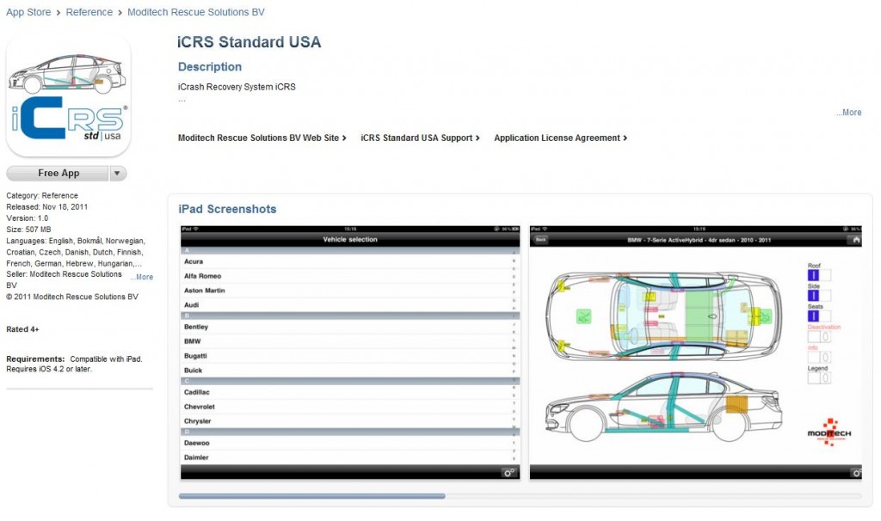The height and width of the screenshot is (521, 881).
Task: Click the Moditech logo in the BMW diagram screenshot
Action: point(829,432)
